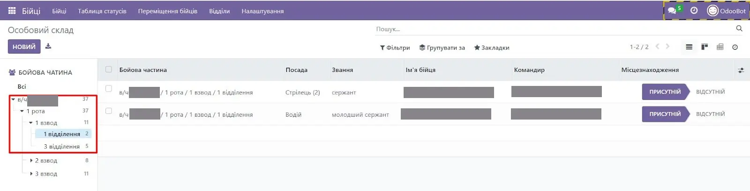Open the activities clock icon in top bar

coord(694,10)
